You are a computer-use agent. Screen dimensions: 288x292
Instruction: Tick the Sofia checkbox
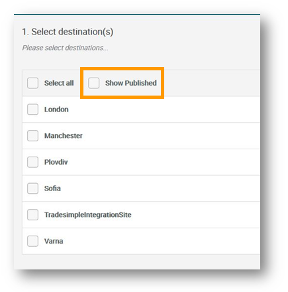(32, 188)
